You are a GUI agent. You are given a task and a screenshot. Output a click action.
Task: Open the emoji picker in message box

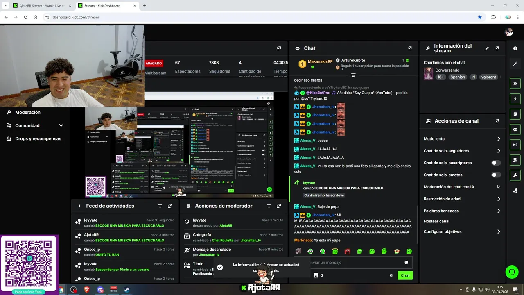tap(406, 263)
